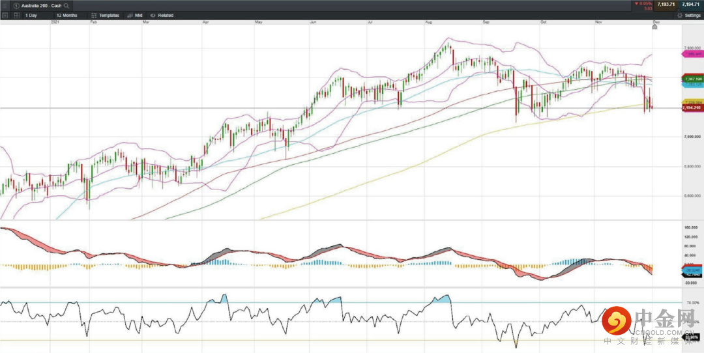Click the blue MACD value label

click(x=692, y=270)
